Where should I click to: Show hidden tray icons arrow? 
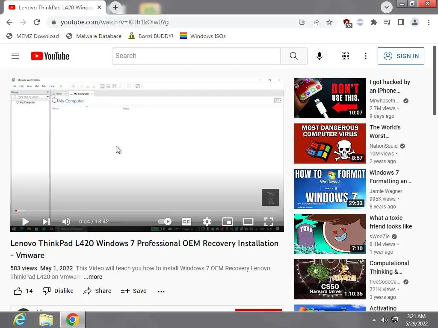tap(374, 320)
